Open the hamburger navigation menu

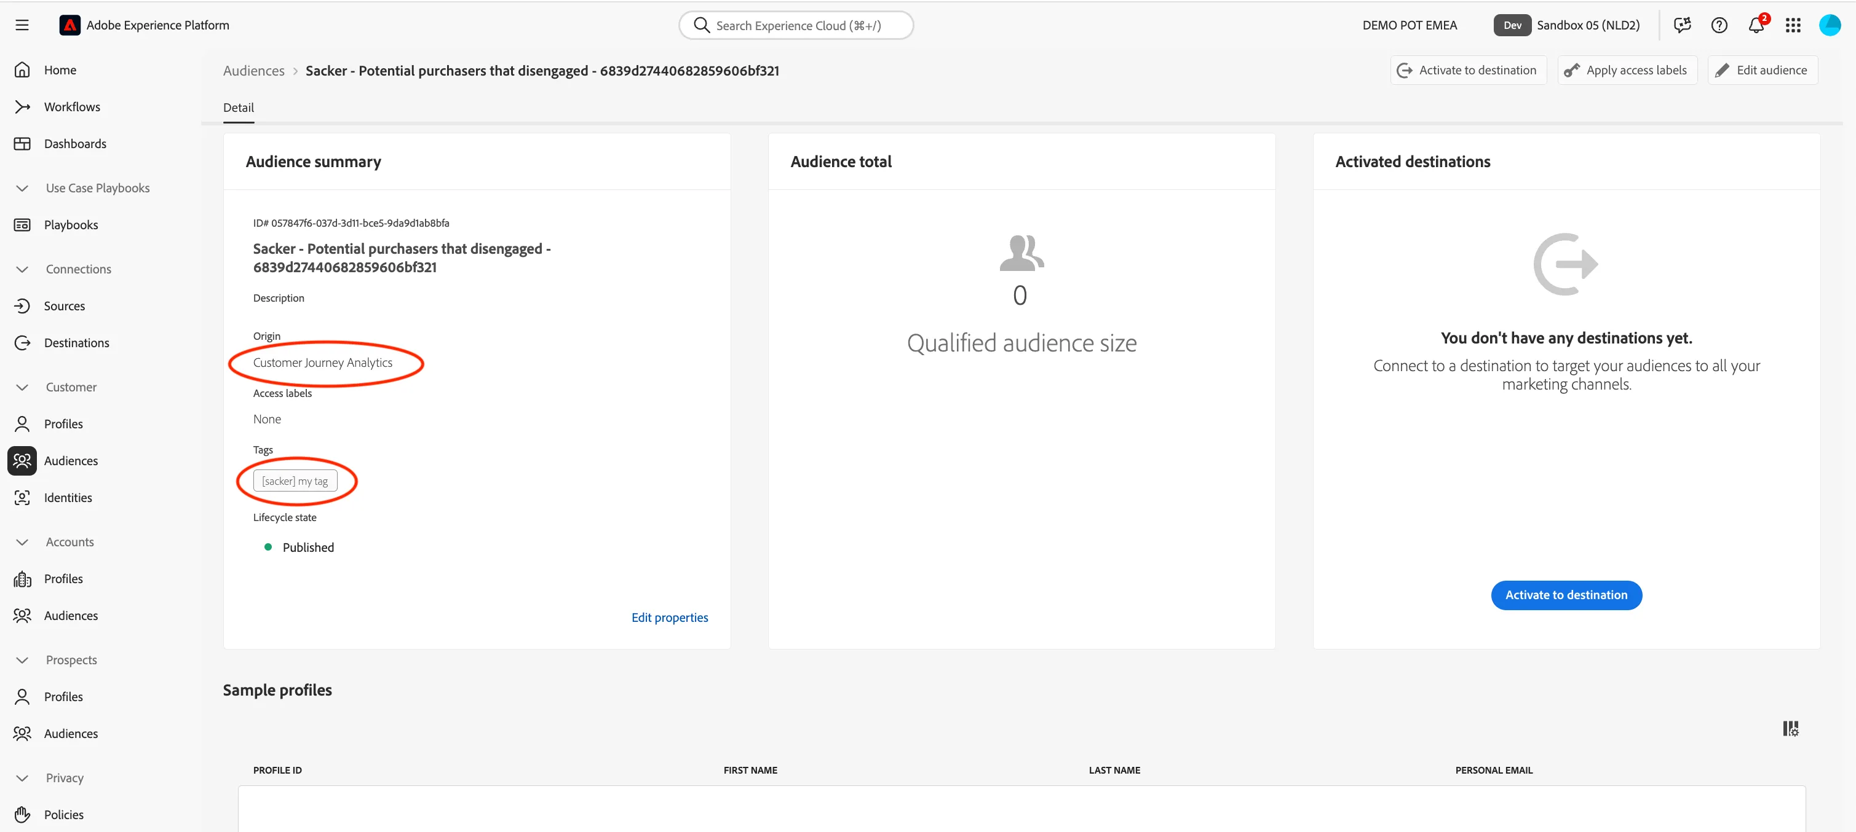pyautogui.click(x=22, y=25)
